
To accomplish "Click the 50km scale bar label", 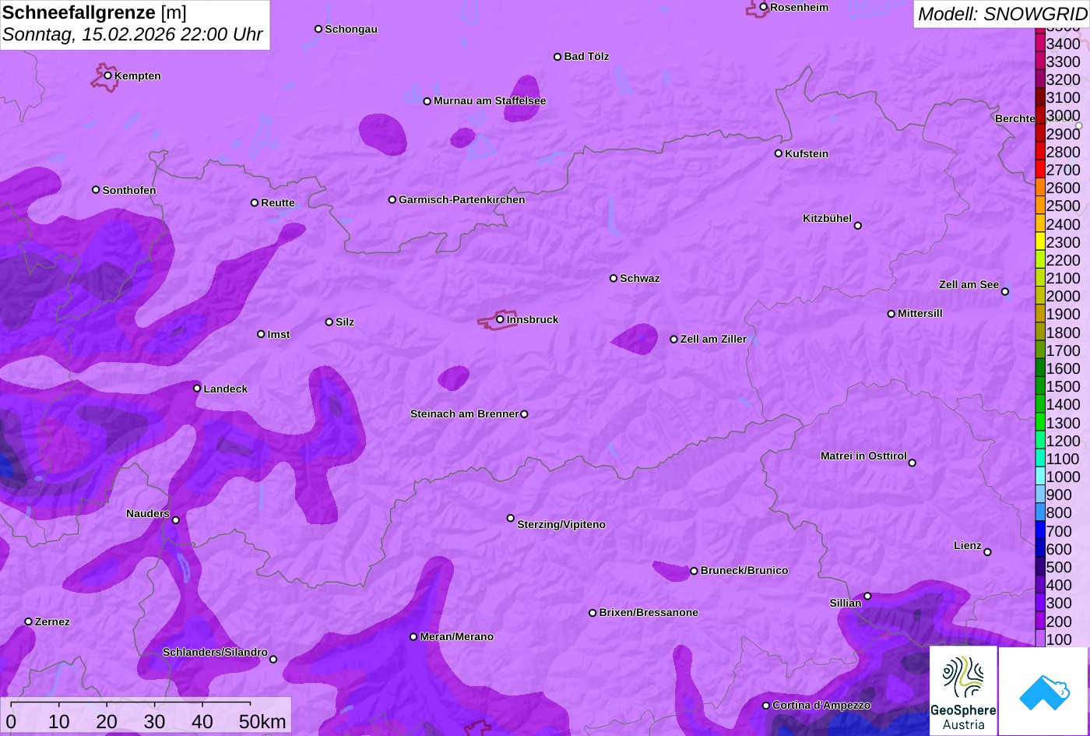I will [262, 722].
